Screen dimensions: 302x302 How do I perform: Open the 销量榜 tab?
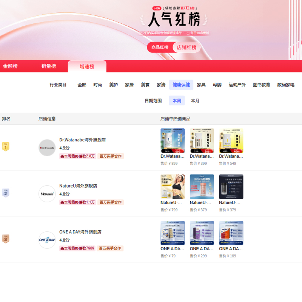click(49, 66)
